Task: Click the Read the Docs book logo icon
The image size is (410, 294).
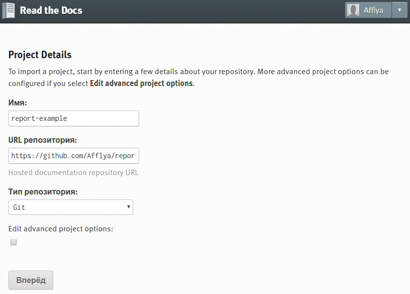Action: 8,10
